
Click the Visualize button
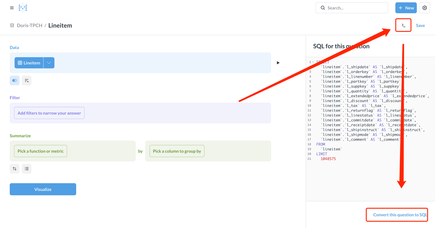[43, 189]
